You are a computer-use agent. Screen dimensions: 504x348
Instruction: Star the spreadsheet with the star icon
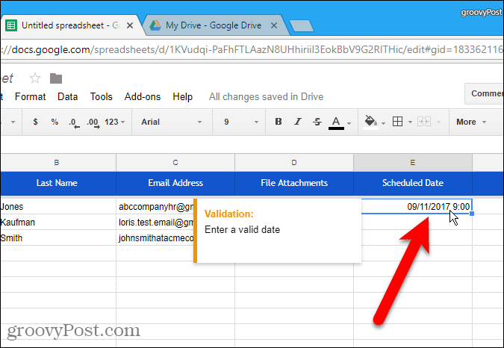(34, 78)
